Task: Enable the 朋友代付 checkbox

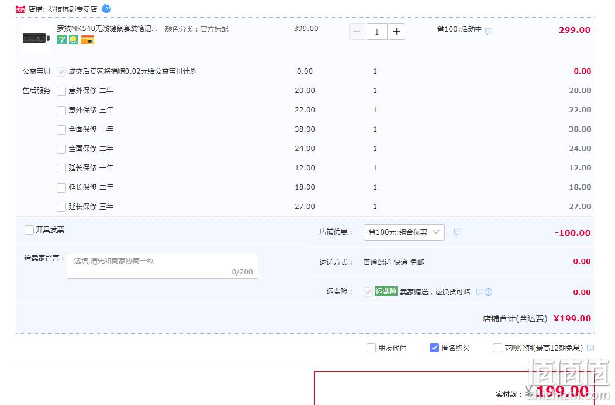Action: coord(371,348)
